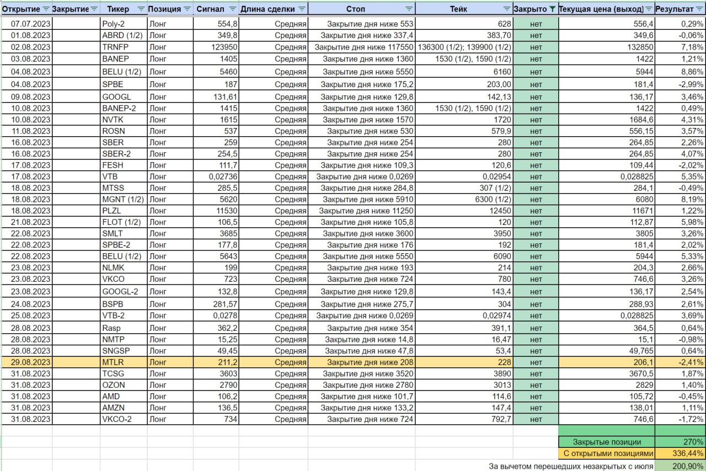Image resolution: width=706 pixels, height=471 pixels.
Task: Open the filter for the Результат column
Action: point(699,9)
